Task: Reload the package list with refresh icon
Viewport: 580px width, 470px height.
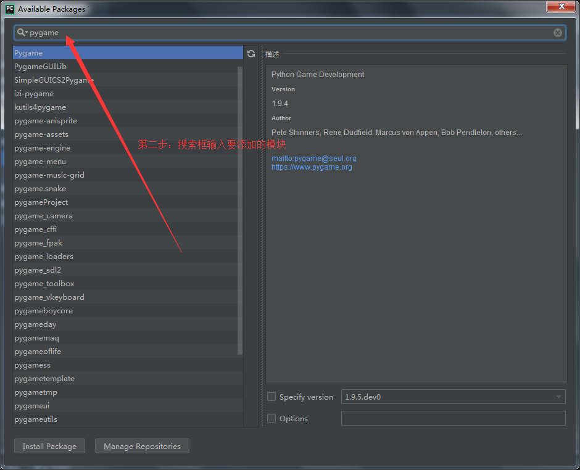Action: (x=251, y=54)
